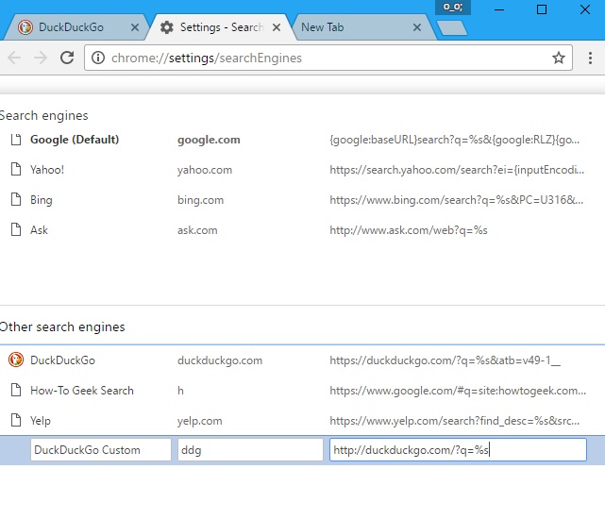Click the ask.com keyword
Viewport: 605px width, 519px height.
197,230
